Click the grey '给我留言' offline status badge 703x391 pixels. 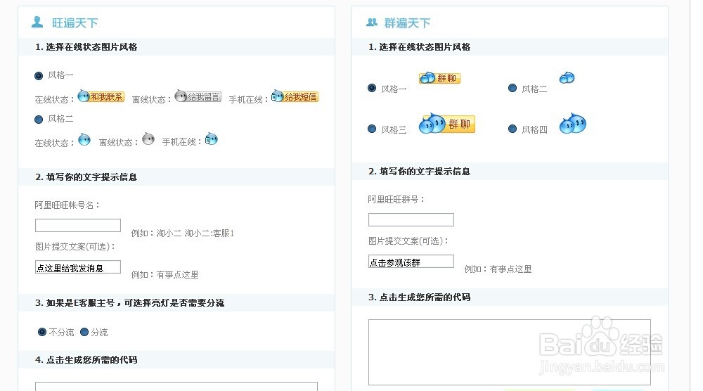click(198, 96)
